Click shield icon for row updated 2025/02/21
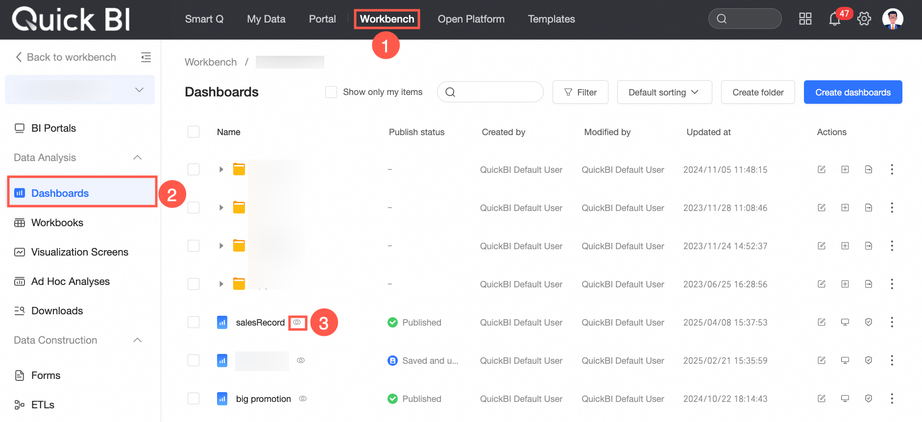 click(869, 360)
